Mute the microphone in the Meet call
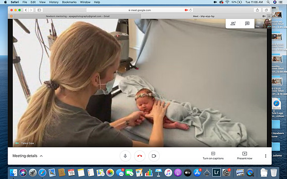This screenshot has height=179, width=287. (125, 156)
